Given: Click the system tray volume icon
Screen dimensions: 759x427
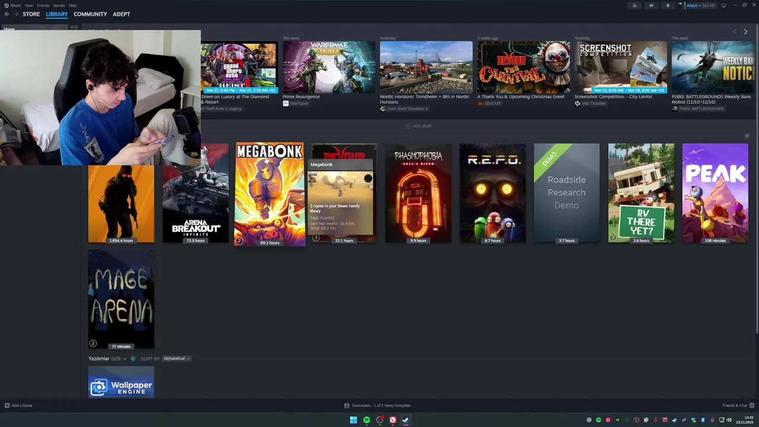Looking at the screenshot, I should click(729, 420).
